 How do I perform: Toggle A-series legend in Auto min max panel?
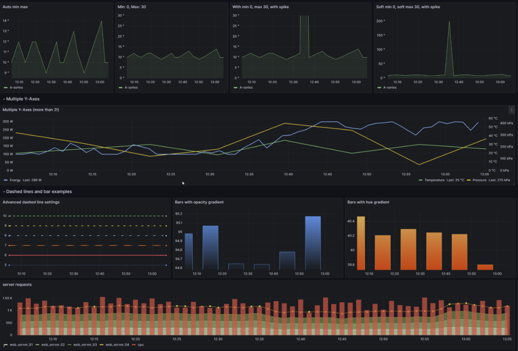click(17, 87)
